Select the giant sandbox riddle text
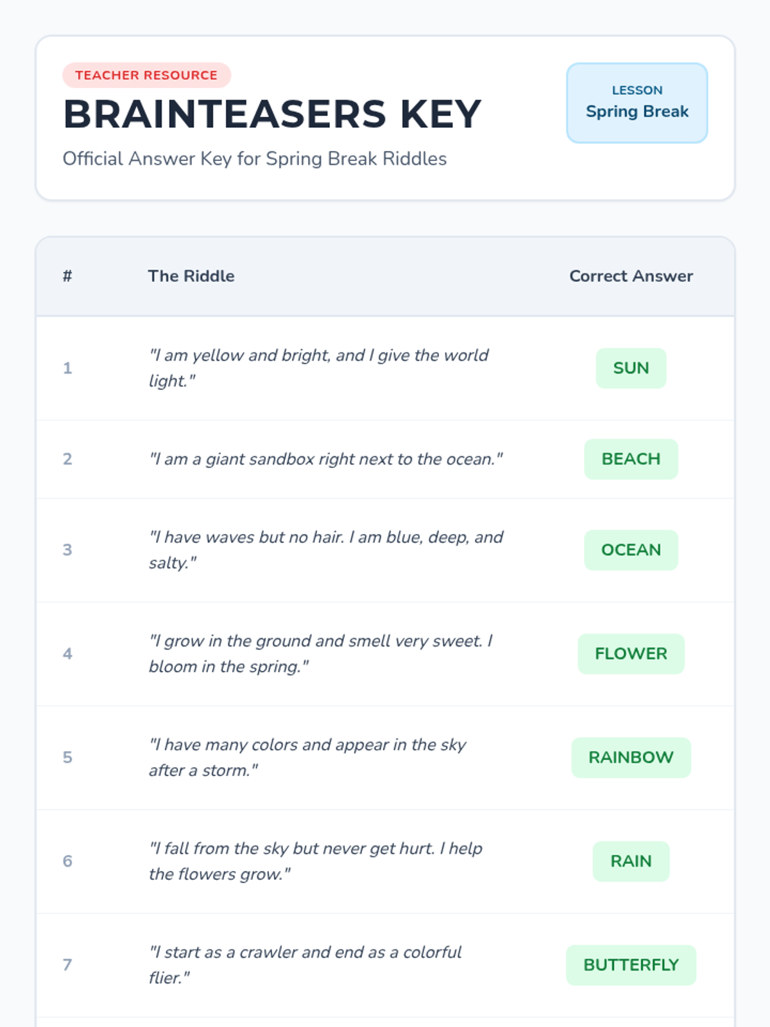Viewport: 770px width, 1027px height. point(325,459)
